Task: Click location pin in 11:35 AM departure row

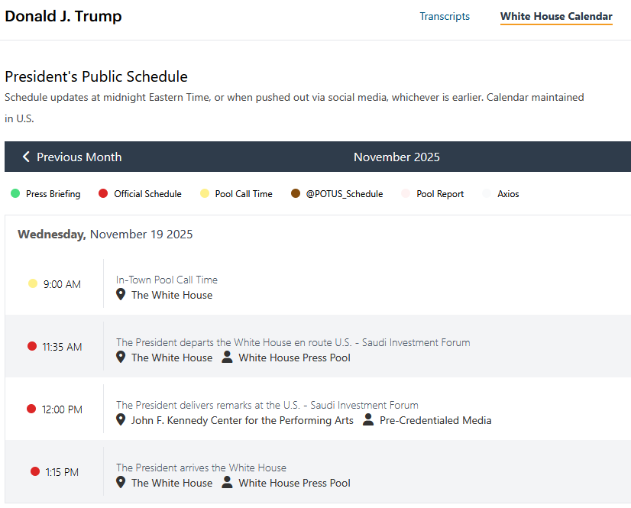Action: point(121,358)
